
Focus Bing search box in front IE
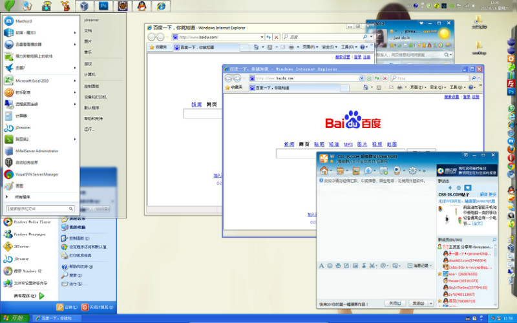430,78
